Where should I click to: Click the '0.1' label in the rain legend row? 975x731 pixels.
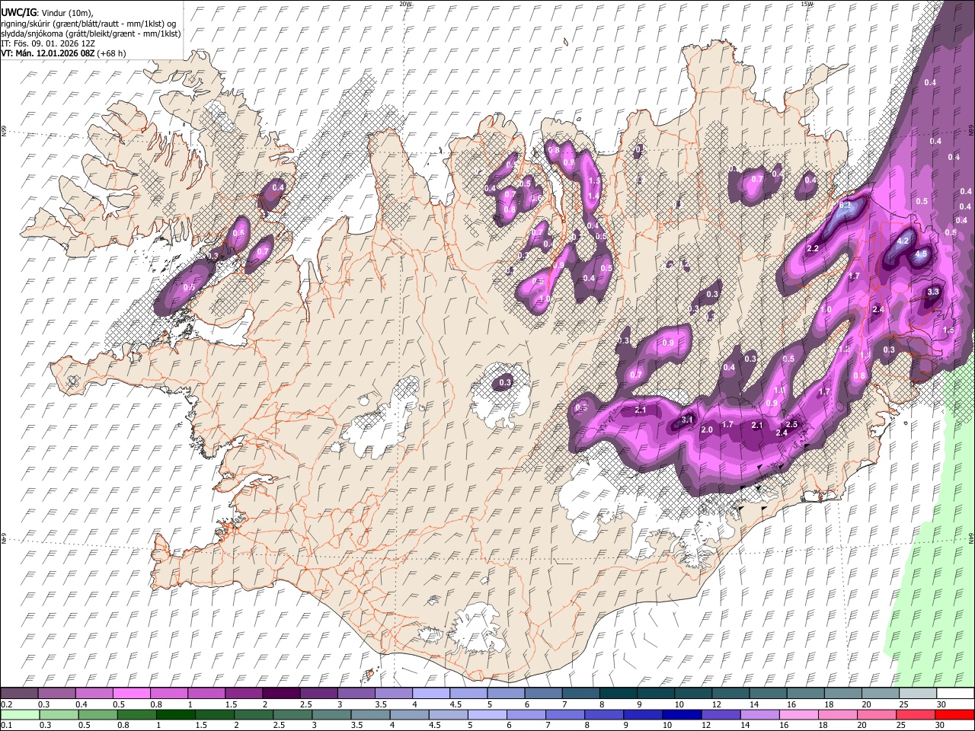pyautogui.click(x=6, y=726)
